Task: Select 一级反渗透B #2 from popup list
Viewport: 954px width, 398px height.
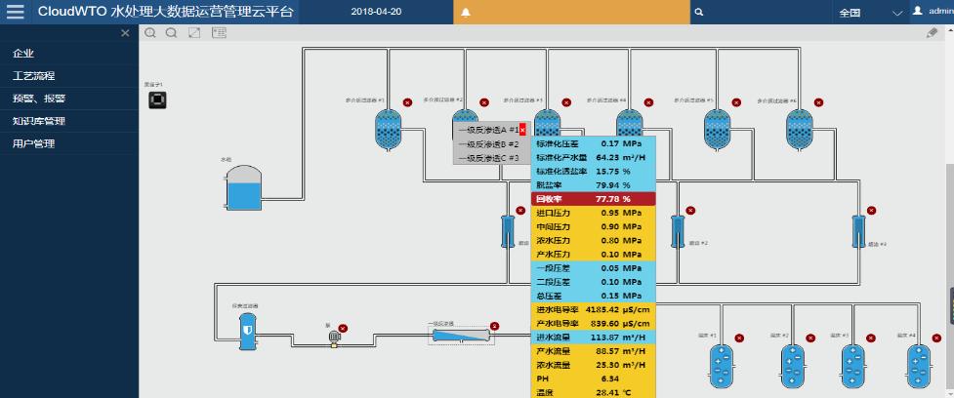Action: (488, 143)
